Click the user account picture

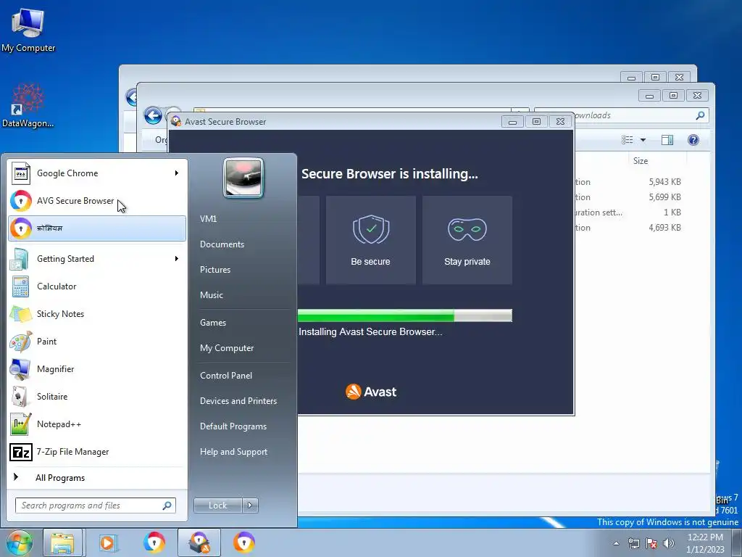pyautogui.click(x=243, y=178)
